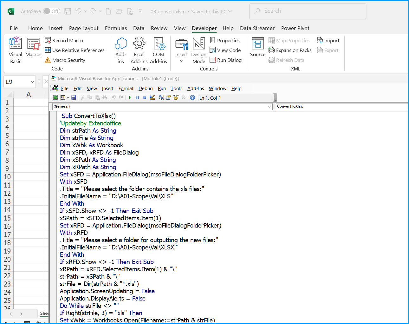Click inside the Search box
Viewport: 409px width, 324px height.
(x=307, y=11)
